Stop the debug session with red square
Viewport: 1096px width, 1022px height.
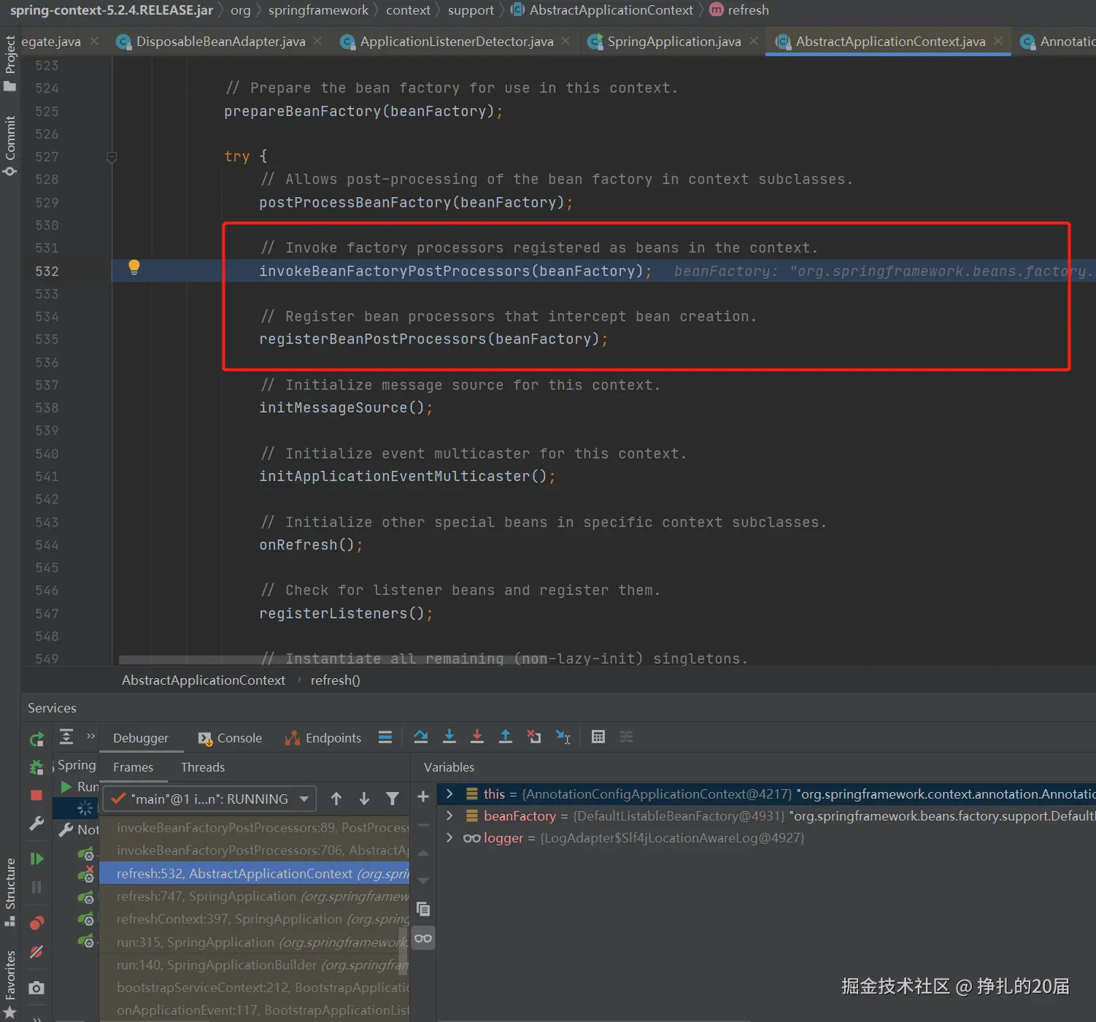click(x=36, y=795)
